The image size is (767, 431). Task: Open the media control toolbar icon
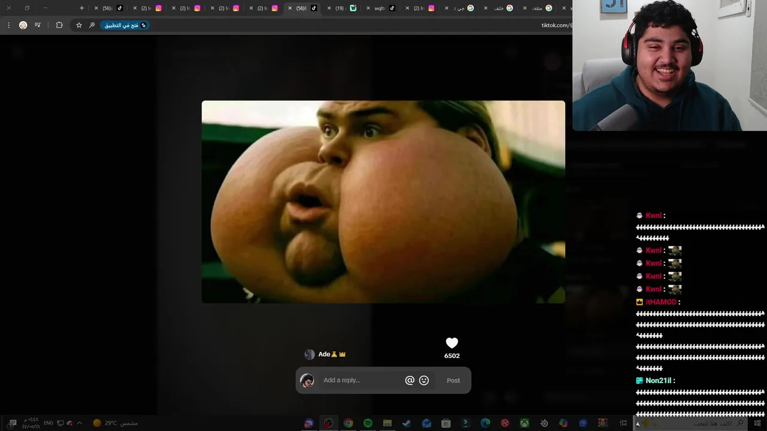38,25
